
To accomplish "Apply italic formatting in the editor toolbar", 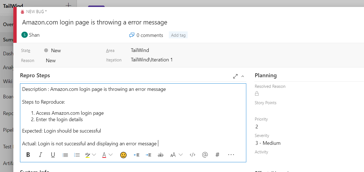I will point(41,155).
